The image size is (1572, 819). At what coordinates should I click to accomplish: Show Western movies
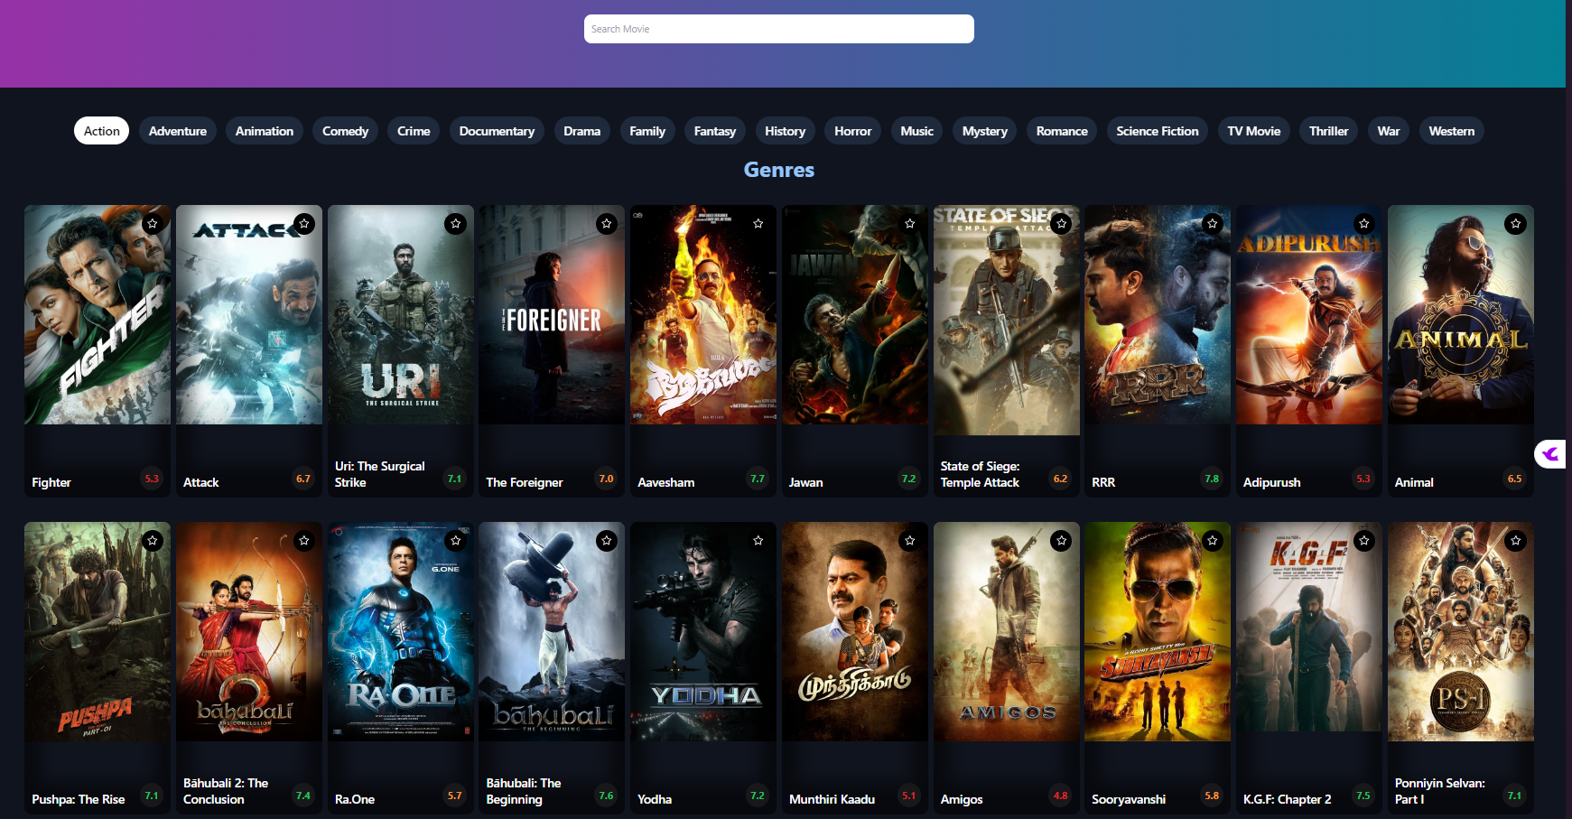pyautogui.click(x=1452, y=131)
